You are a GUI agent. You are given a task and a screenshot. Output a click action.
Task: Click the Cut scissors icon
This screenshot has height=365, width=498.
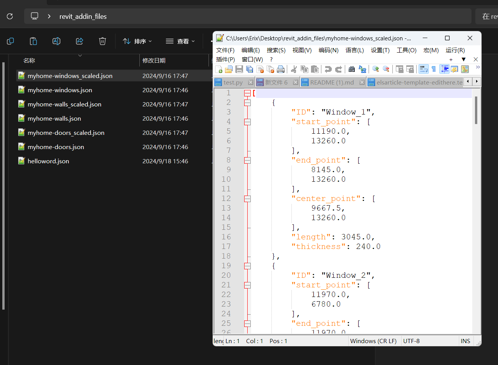(x=294, y=69)
